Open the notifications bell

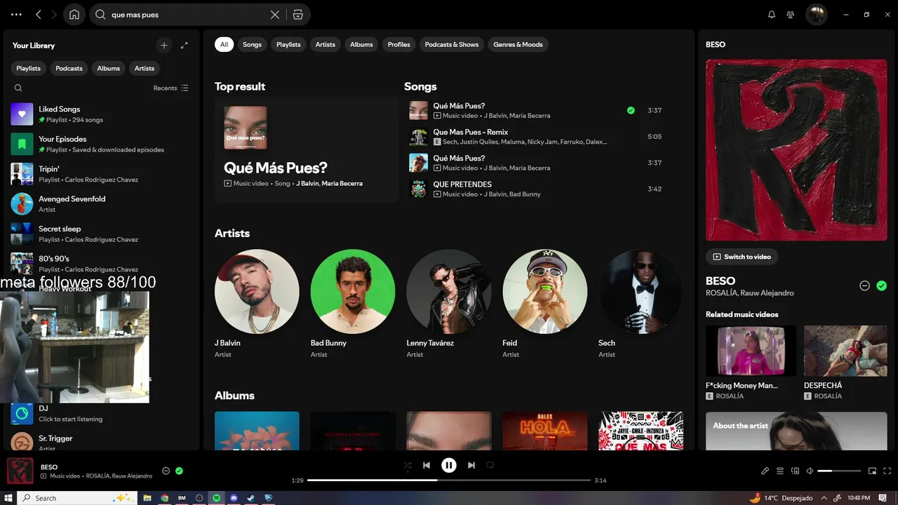tap(772, 15)
